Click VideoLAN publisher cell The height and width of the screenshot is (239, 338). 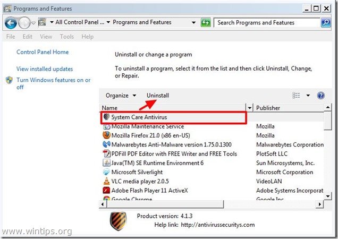click(x=269, y=181)
